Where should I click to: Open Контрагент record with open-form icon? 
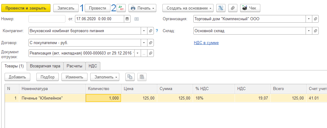coord(150,31)
